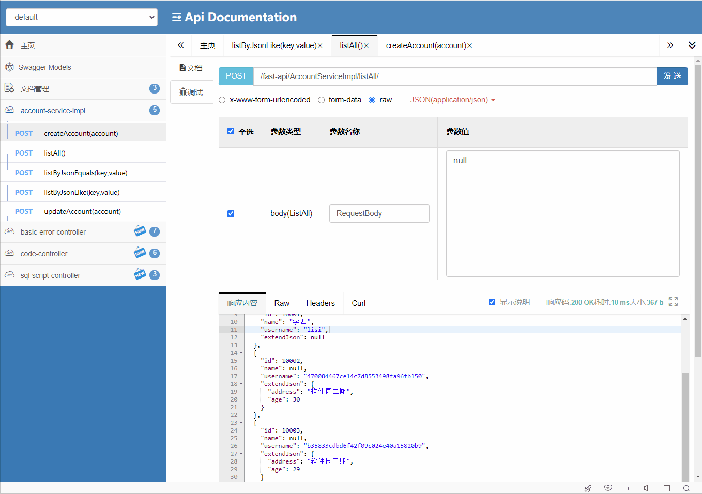Viewport: 702px width, 494px height.
Task: Select the raw radio button
Action: point(372,100)
